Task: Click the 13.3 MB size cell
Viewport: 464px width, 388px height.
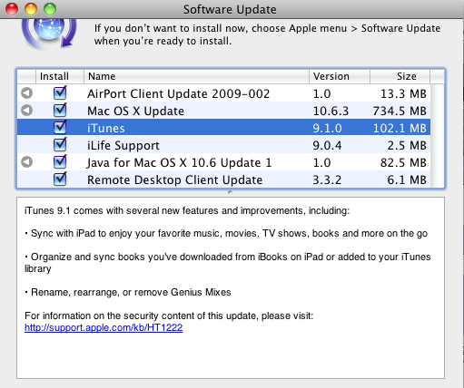Action: (x=403, y=93)
